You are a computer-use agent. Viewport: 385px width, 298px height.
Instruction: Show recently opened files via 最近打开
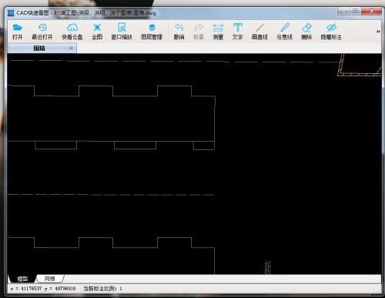[x=42, y=32]
